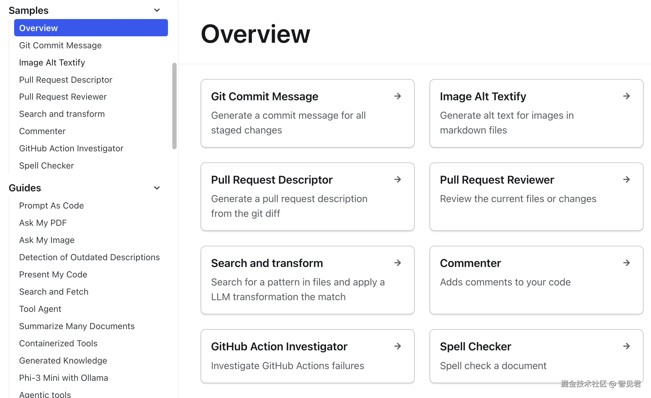Image resolution: width=651 pixels, height=398 pixels.
Task: Click the sidebar vertical scrollbar
Action: [x=174, y=106]
